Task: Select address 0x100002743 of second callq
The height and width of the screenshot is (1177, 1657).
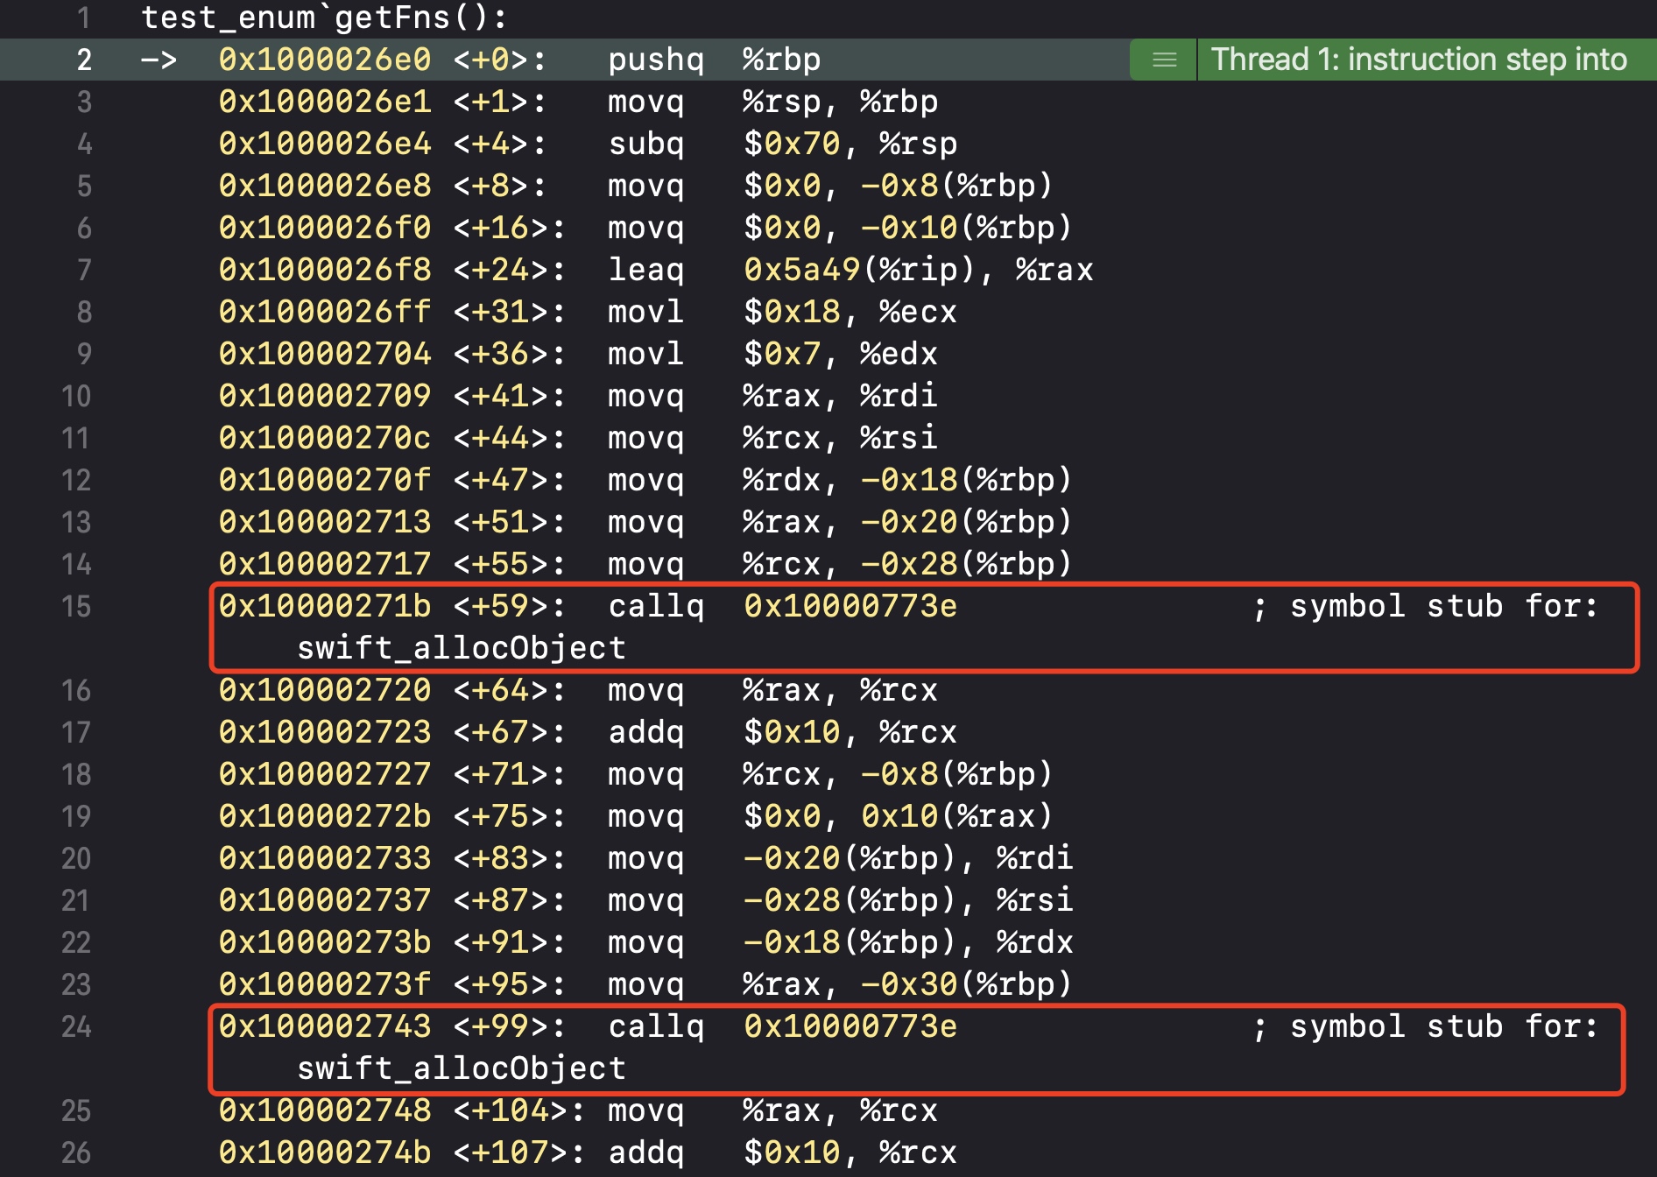Action: click(325, 1026)
